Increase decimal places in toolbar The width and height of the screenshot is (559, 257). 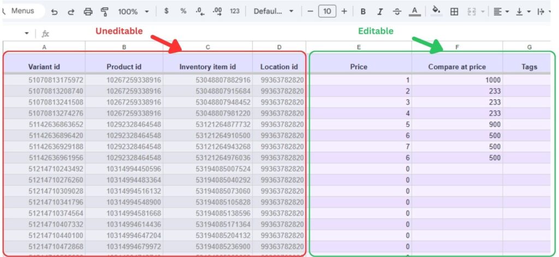click(217, 11)
